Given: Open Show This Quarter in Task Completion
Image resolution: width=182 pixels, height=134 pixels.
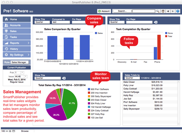Looking at the screenshot, I should click(x=117, y=22).
